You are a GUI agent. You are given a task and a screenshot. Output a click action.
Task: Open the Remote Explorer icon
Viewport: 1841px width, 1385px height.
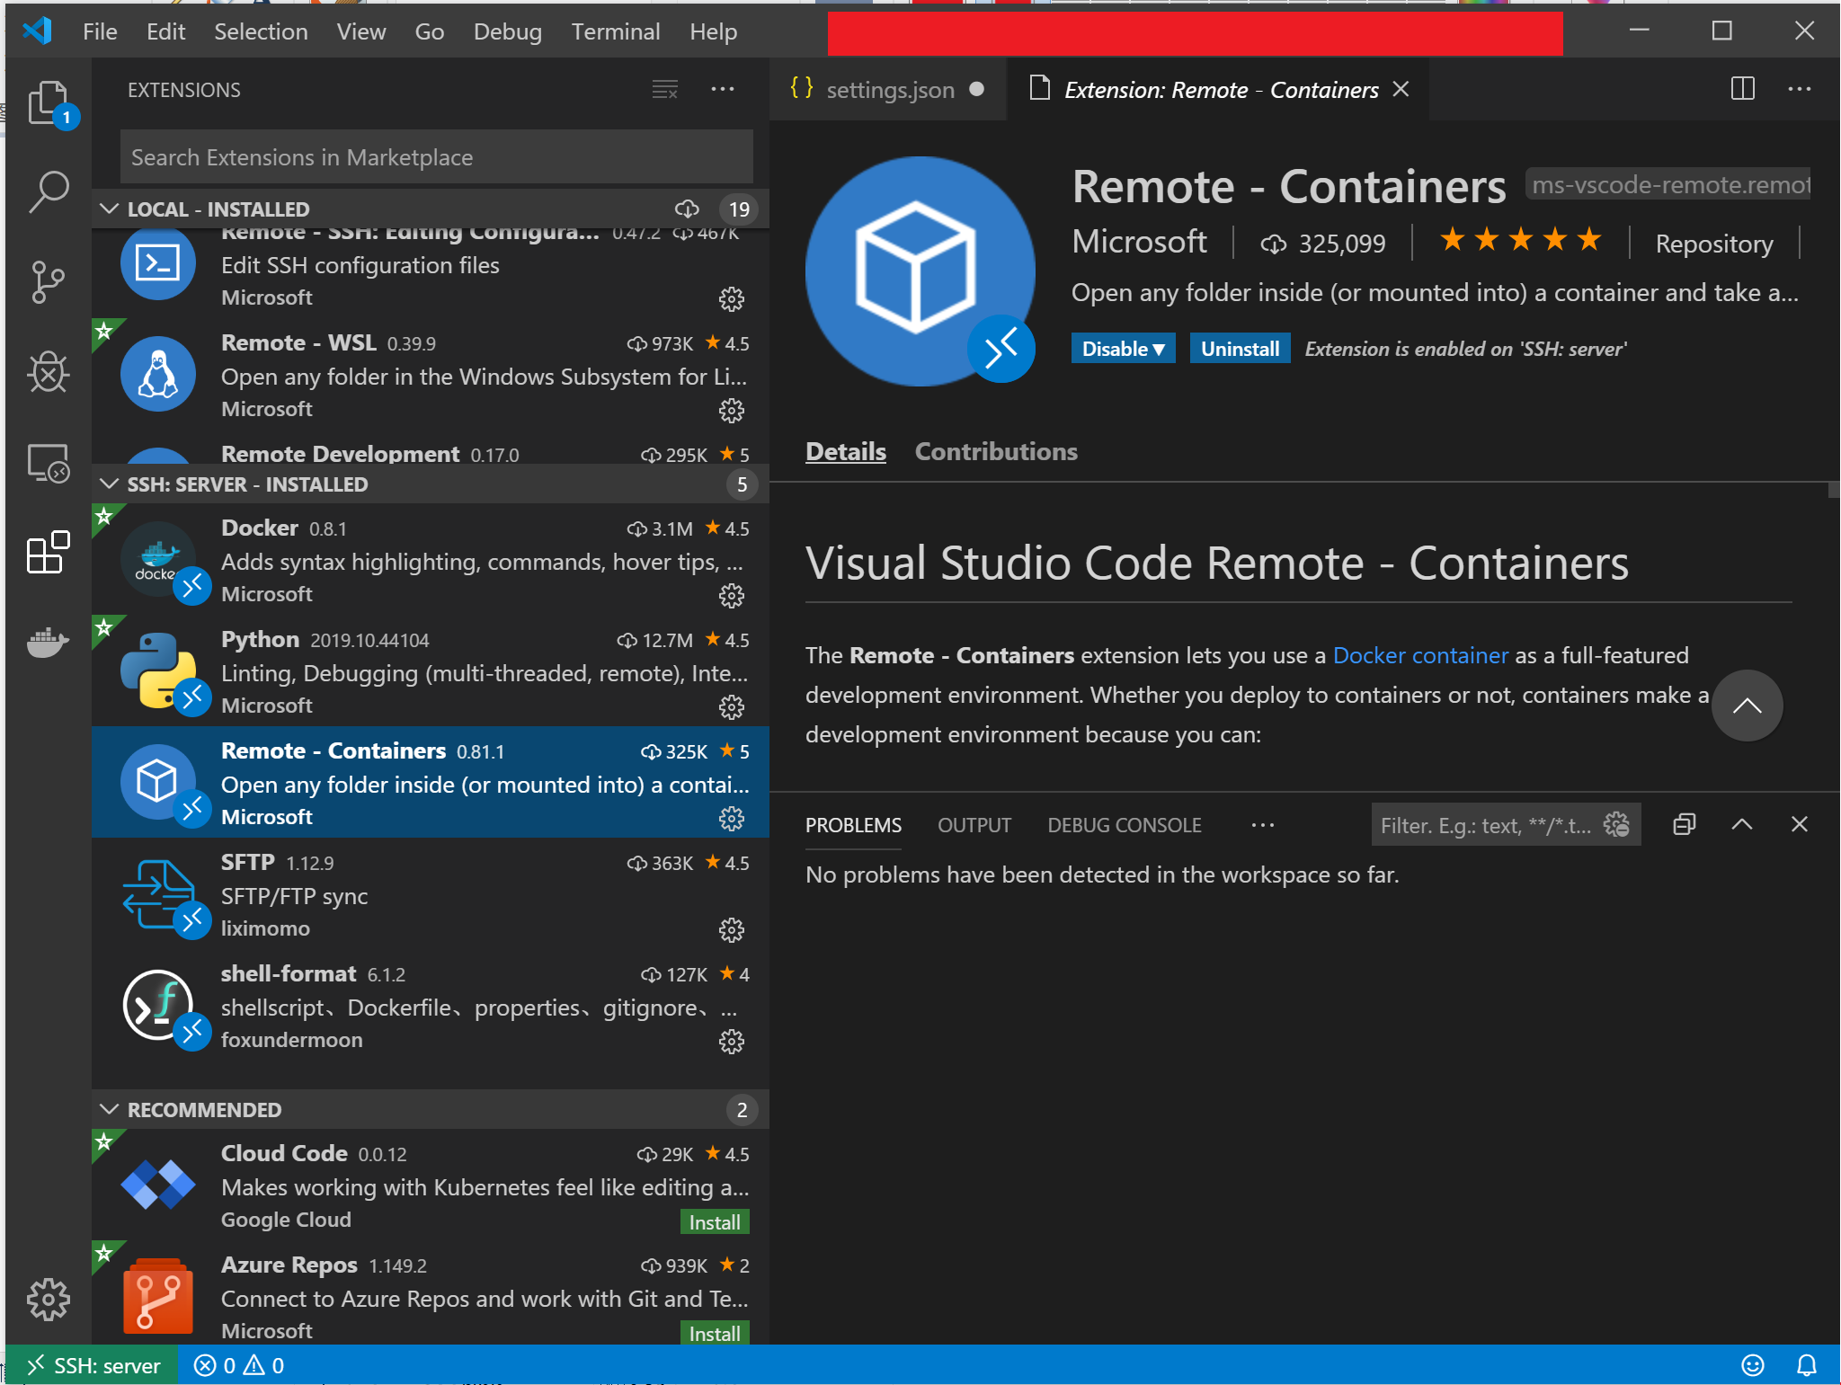point(49,464)
